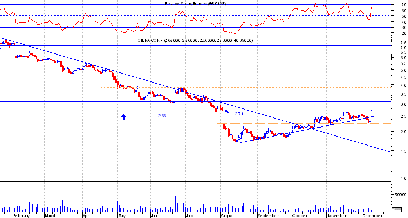
Task: Click the 2.71 price annotation
Action: [x=239, y=114]
